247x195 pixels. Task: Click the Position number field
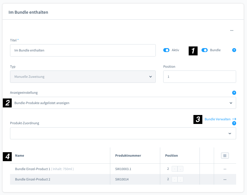pyautogui.click(x=200, y=77)
